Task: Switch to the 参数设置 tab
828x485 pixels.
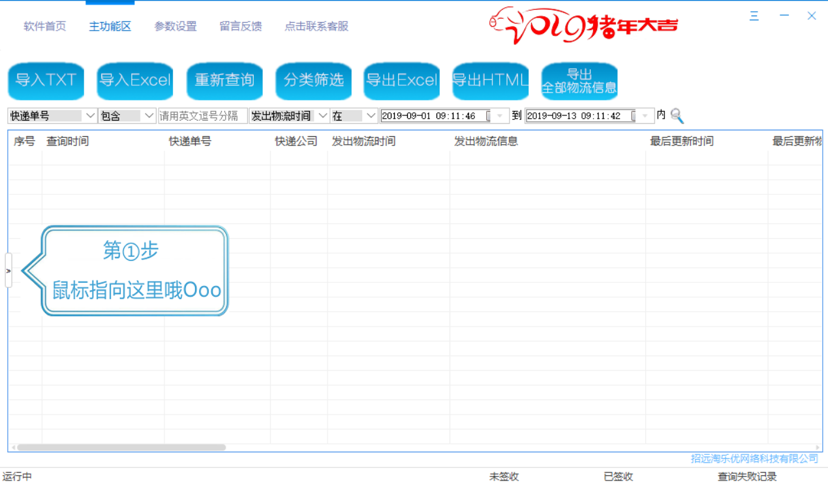Action: (175, 26)
